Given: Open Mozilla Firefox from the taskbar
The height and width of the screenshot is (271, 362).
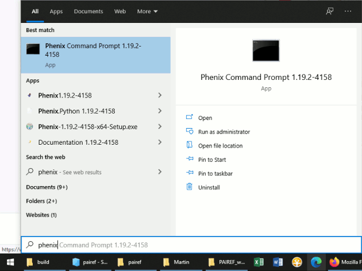Looking at the screenshot, I should tap(344, 262).
